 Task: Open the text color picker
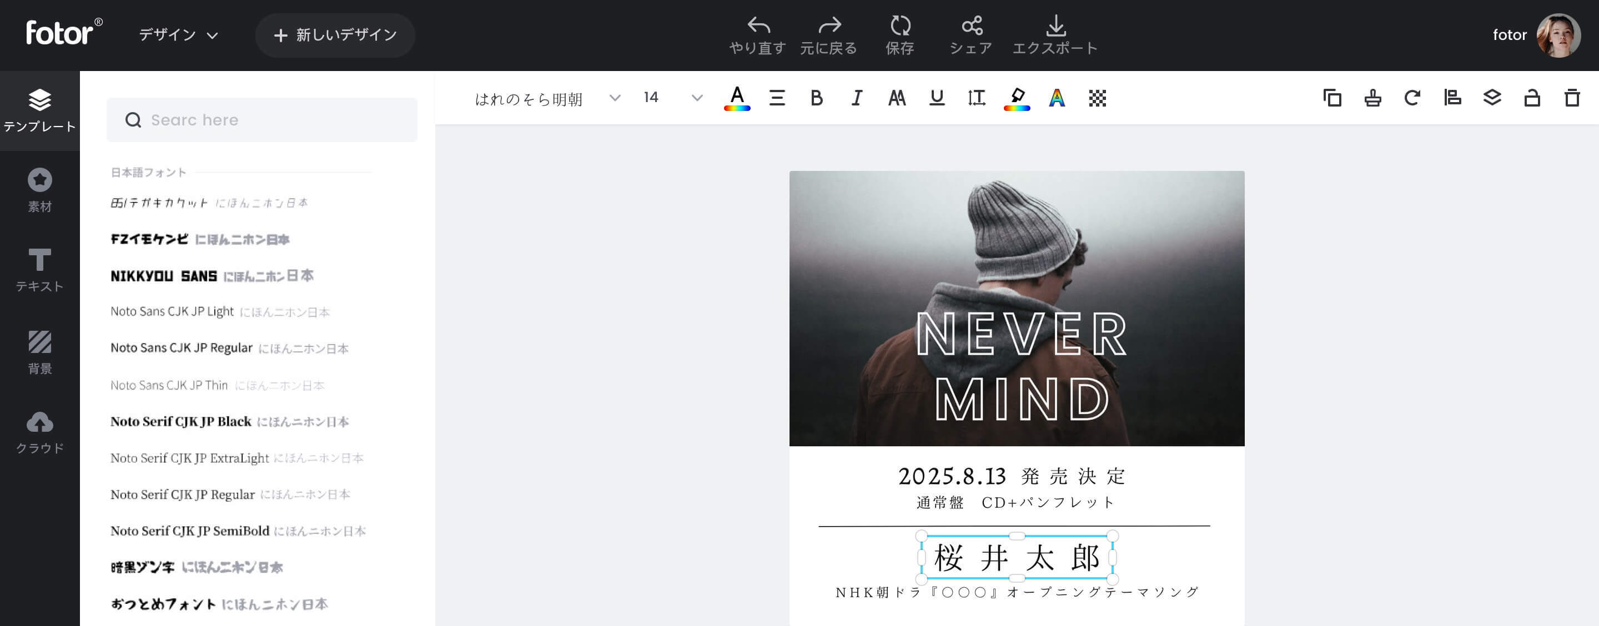point(737,98)
